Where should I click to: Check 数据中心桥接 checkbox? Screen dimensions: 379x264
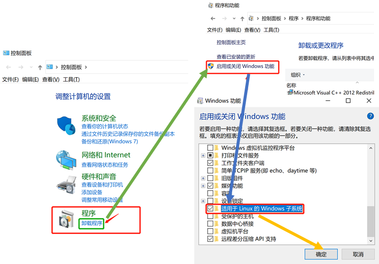coord(210,224)
